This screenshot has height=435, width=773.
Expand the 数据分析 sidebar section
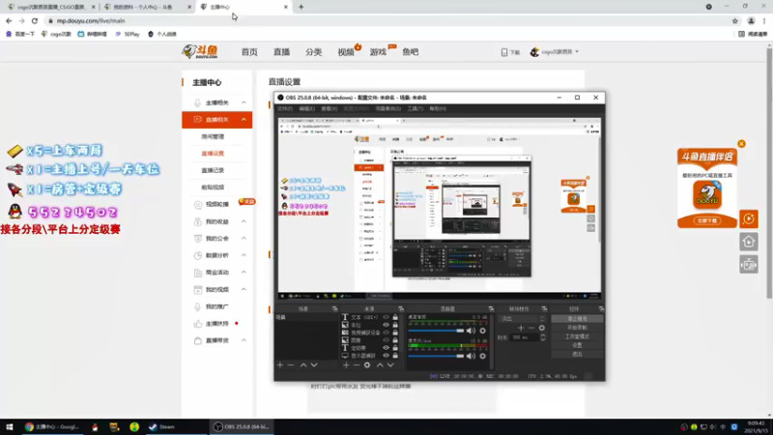click(243, 255)
